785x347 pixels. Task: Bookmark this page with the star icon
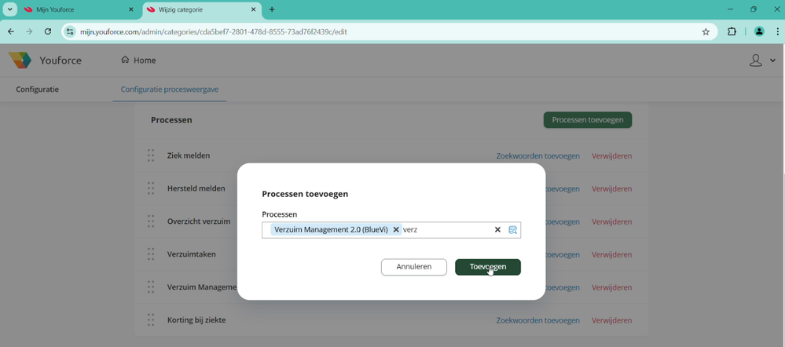coord(706,31)
